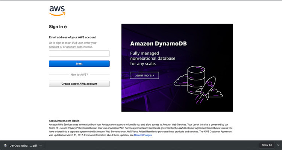Click Learn more in DynamoDB ad
282x150 pixels.
144,75
